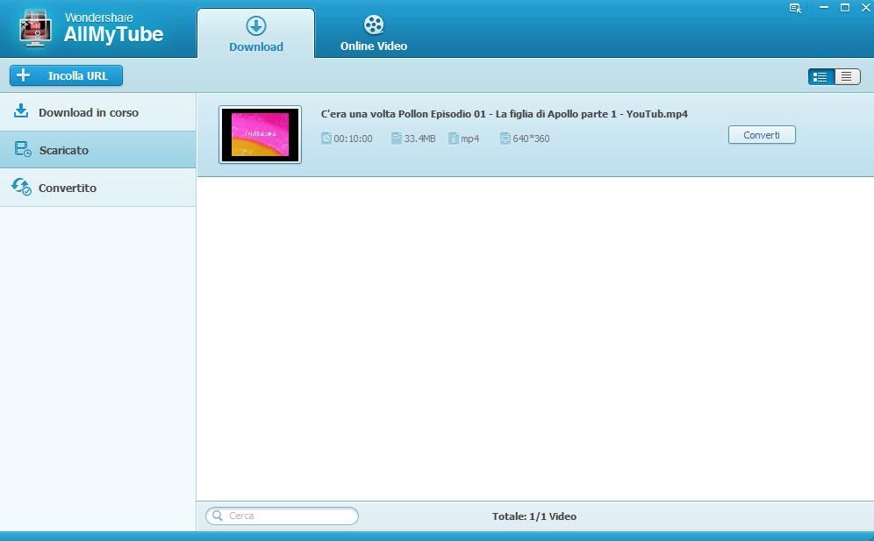Click the clock icon beside duration

(326, 139)
